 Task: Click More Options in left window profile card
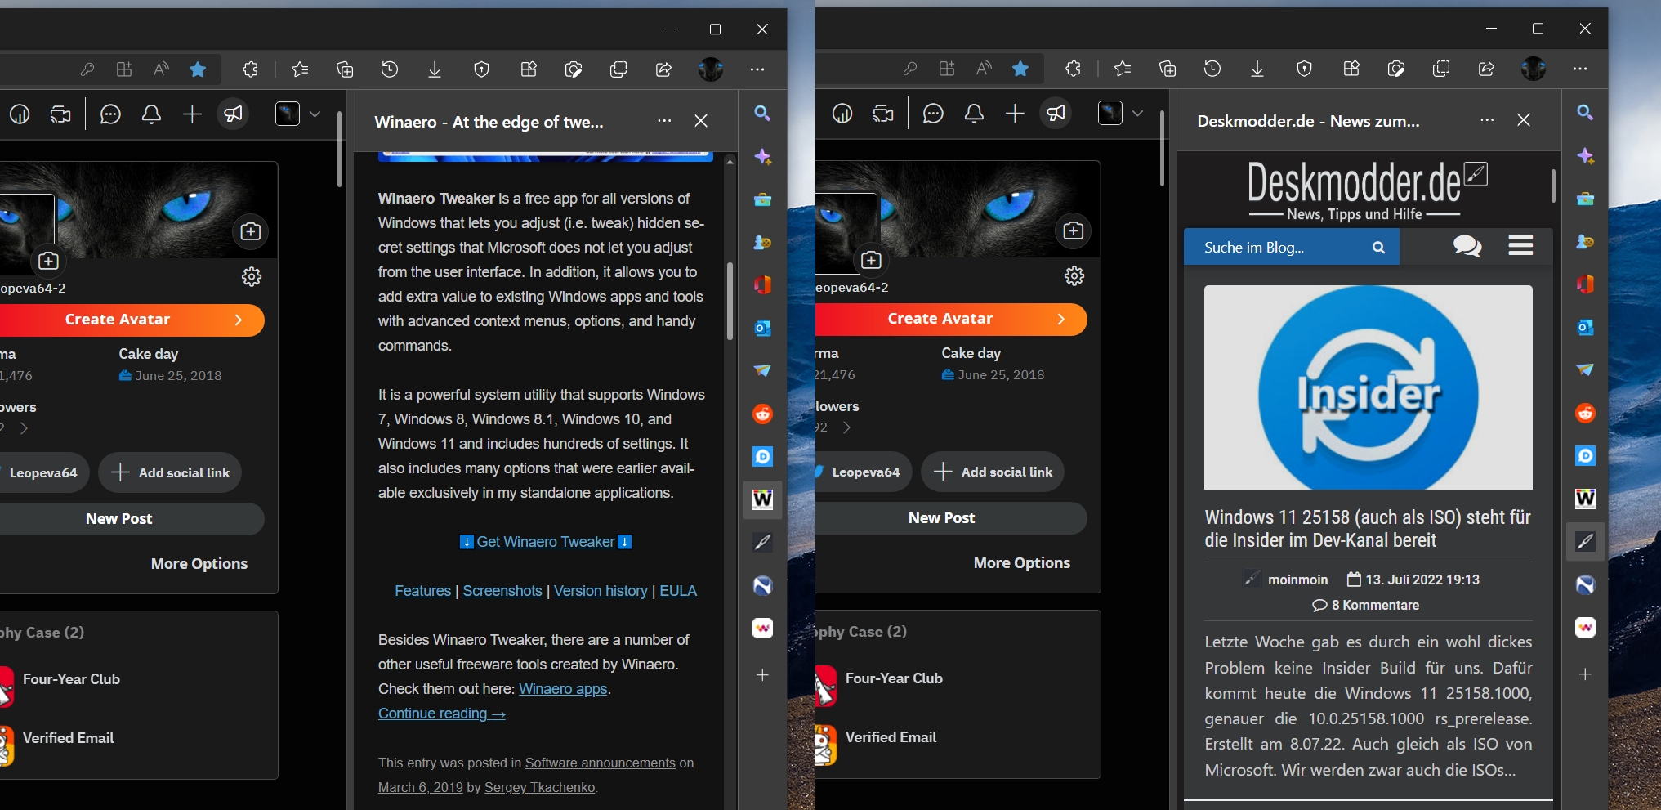[x=199, y=564]
